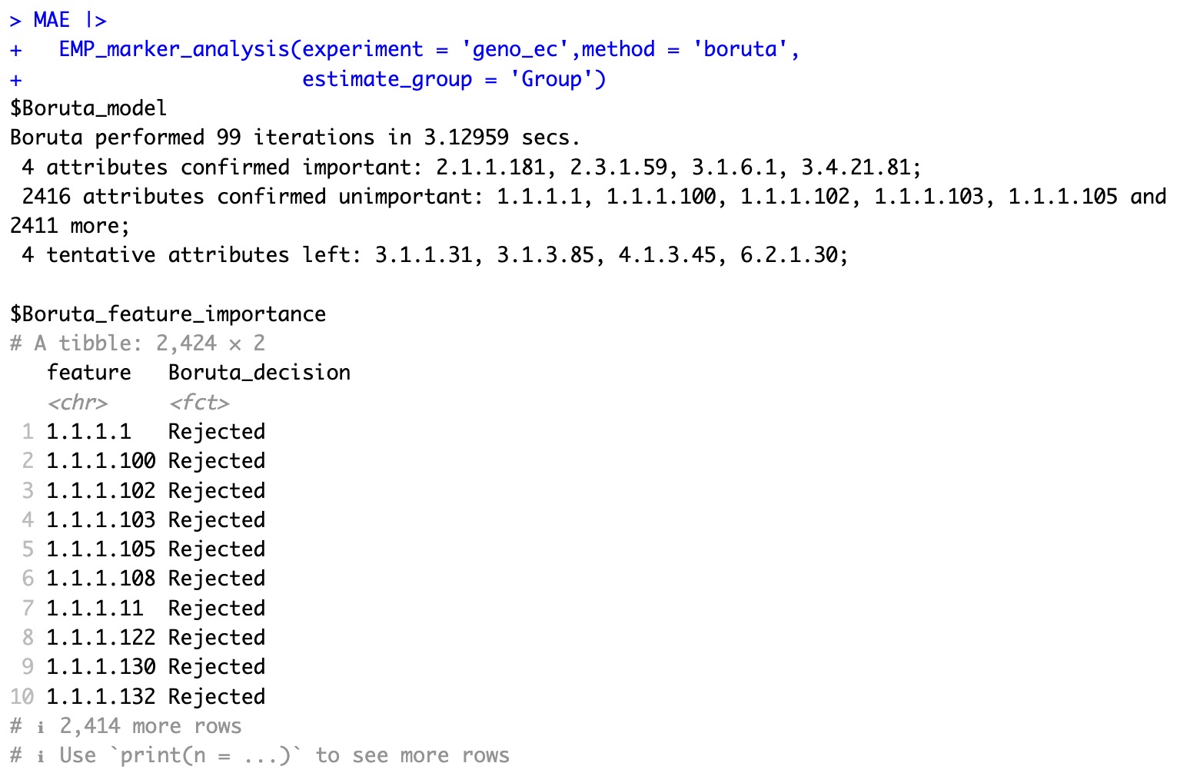Image resolution: width=1190 pixels, height=773 pixels.
Task: Click the info symbol before 'Use print(n = ...)'
Action: [41, 756]
